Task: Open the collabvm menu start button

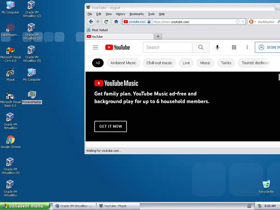Action: (x=25, y=206)
